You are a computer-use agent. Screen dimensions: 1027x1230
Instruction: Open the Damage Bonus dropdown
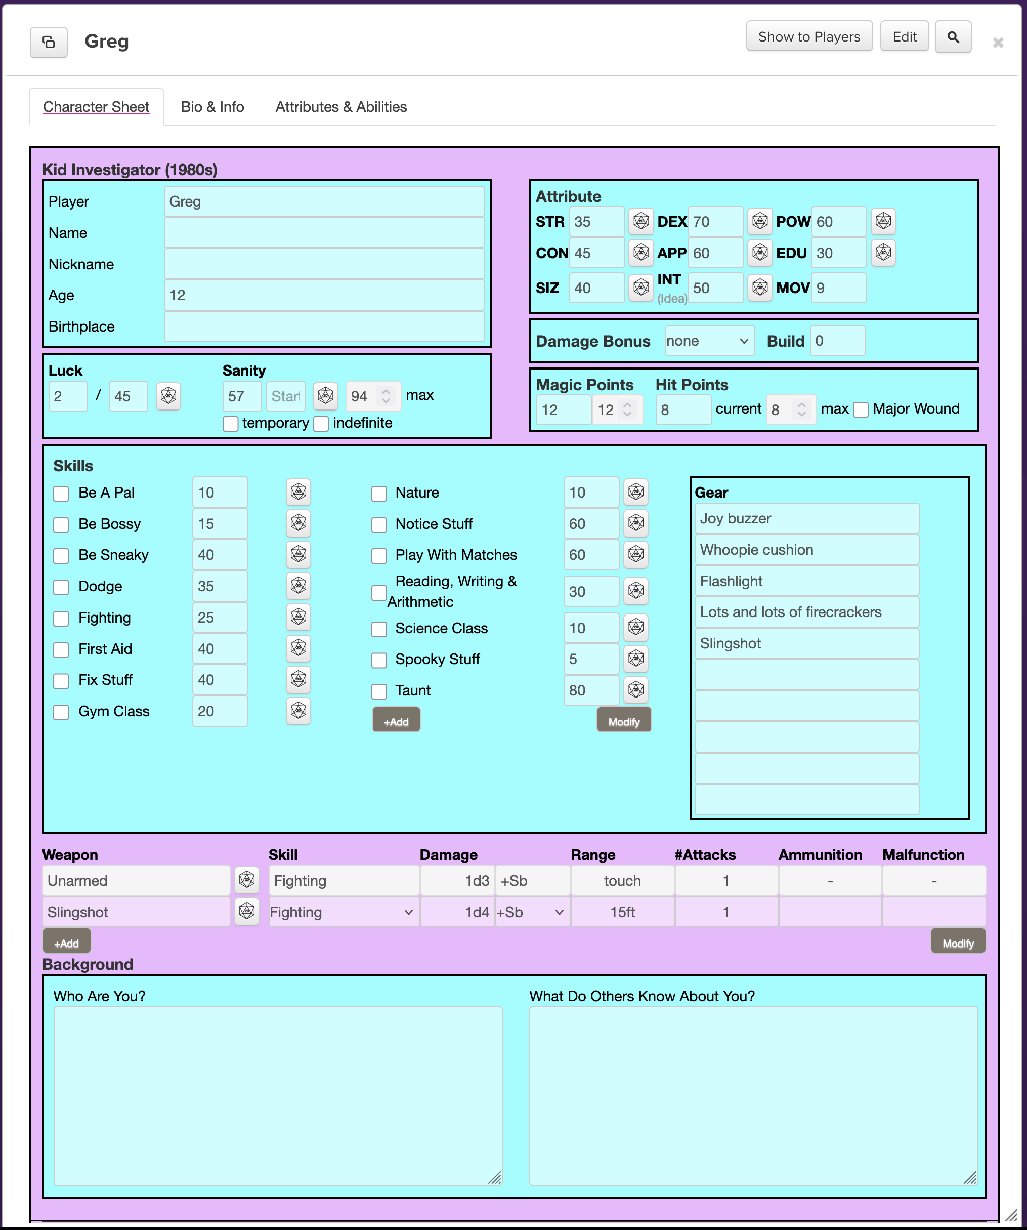(x=709, y=341)
